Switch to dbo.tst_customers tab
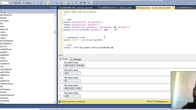This screenshot has width=196, height=110. (76, 8)
